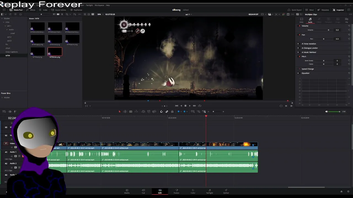Toggle the Inspector panel

coord(338,10)
